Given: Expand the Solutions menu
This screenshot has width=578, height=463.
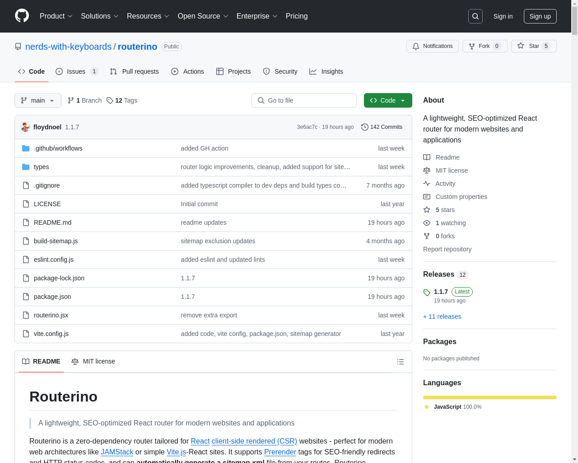Looking at the screenshot, I should click(x=99, y=16).
